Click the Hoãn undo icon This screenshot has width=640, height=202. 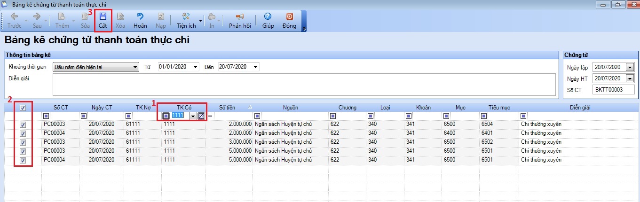[140, 16]
